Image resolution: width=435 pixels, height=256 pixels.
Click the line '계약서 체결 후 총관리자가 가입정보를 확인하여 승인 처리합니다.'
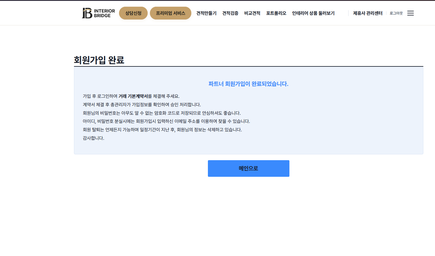coord(142,105)
